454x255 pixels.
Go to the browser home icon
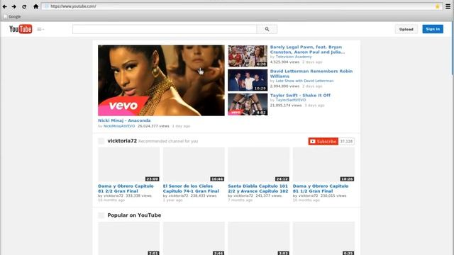(35, 6)
